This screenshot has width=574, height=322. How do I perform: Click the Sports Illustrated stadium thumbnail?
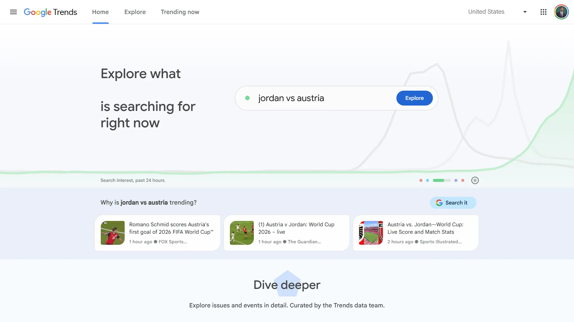[x=371, y=233]
